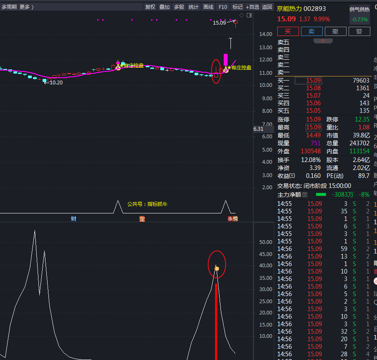Click the 总量 value 243702

pos(359,143)
